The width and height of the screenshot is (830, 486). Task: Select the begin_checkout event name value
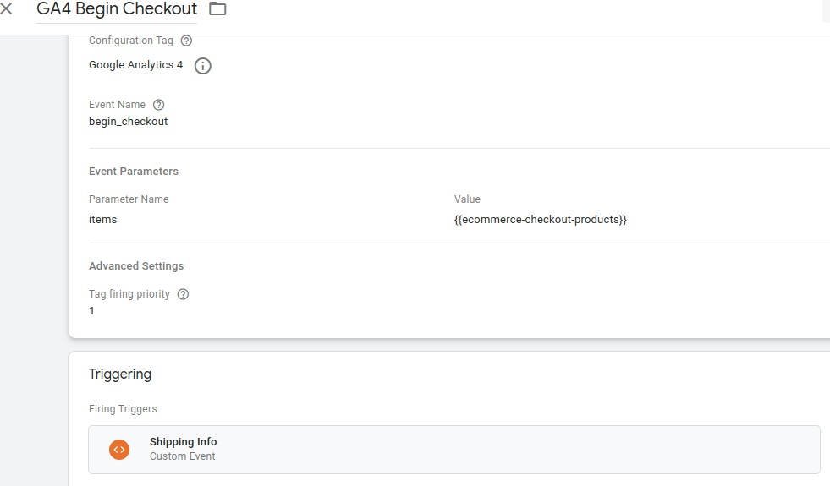pyautogui.click(x=129, y=122)
